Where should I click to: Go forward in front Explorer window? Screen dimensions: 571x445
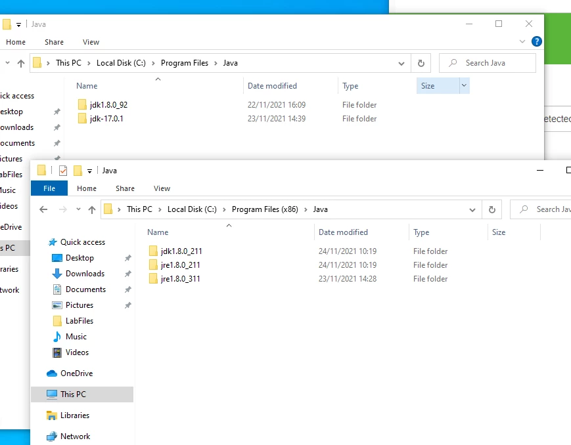63,209
